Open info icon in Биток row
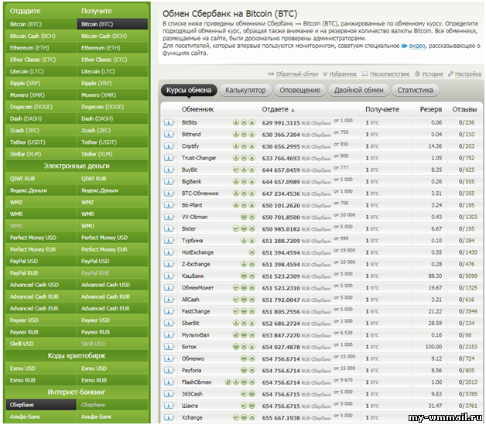Screen dimensions: 486x425 [169, 347]
